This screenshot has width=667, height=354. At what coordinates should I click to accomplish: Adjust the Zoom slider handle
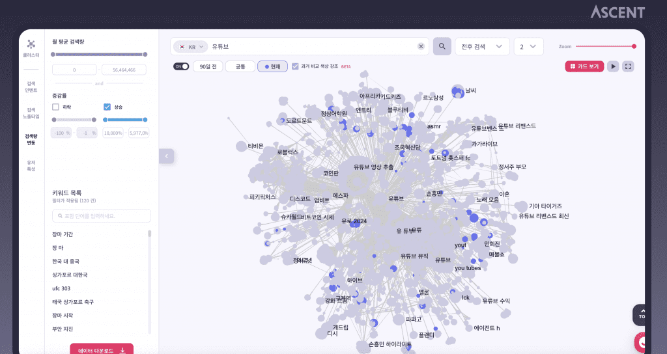(634, 46)
